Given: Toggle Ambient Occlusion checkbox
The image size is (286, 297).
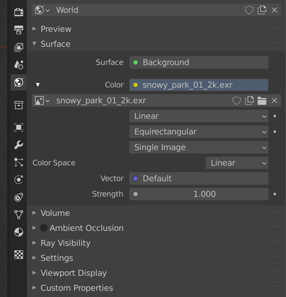Looking at the screenshot, I should point(43,228).
